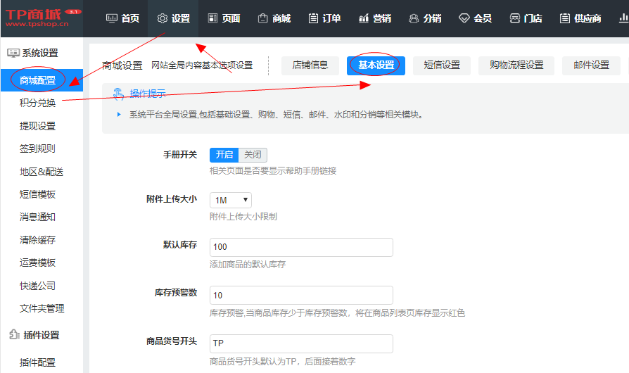Go to 商城 shopping bag nav item
629x373 pixels.
[x=274, y=19]
